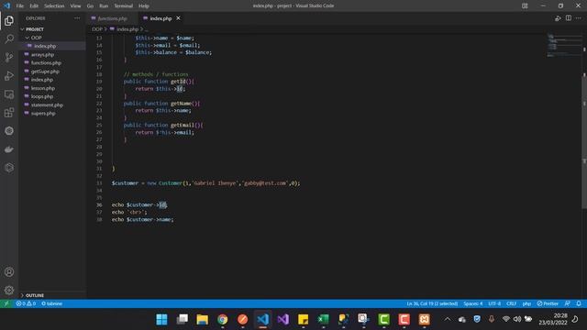Open lesson.php file
This screenshot has width=587, height=330.
pyautogui.click(x=43, y=88)
